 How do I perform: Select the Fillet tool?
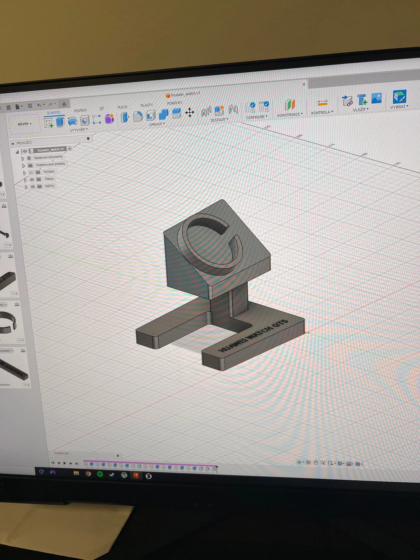point(138,116)
